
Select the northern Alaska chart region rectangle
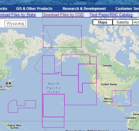pos(62,36)
